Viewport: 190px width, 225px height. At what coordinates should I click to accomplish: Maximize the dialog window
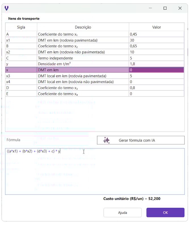click(x=165, y=8)
